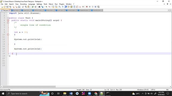Click the Open file toolbar icon
The image size is (172, 96).
(x=5, y=7)
